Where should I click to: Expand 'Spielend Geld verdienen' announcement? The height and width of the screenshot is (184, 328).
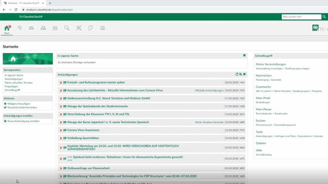(61, 159)
